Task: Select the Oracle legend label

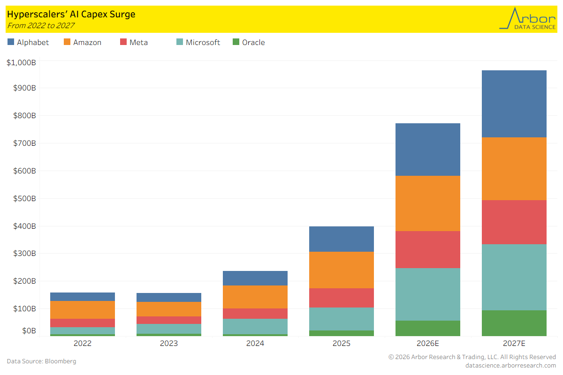Action: [253, 42]
